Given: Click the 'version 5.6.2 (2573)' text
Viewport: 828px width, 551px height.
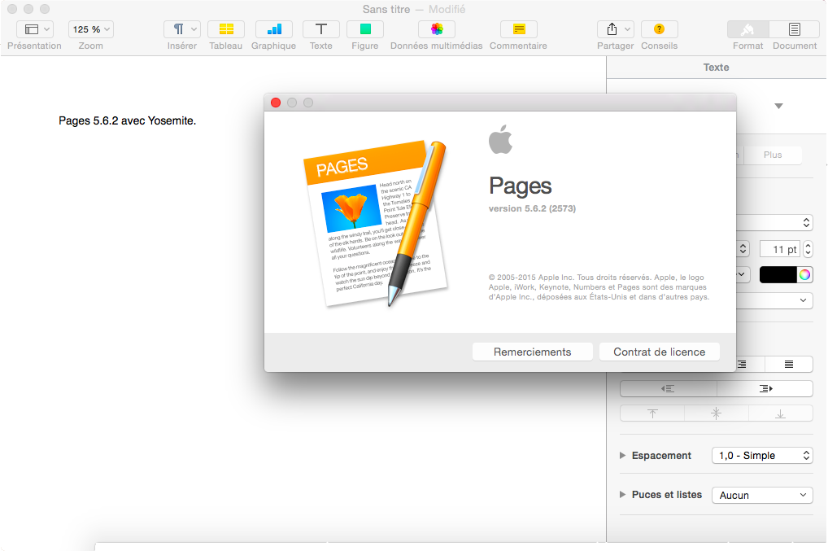Looking at the screenshot, I should point(532,208).
